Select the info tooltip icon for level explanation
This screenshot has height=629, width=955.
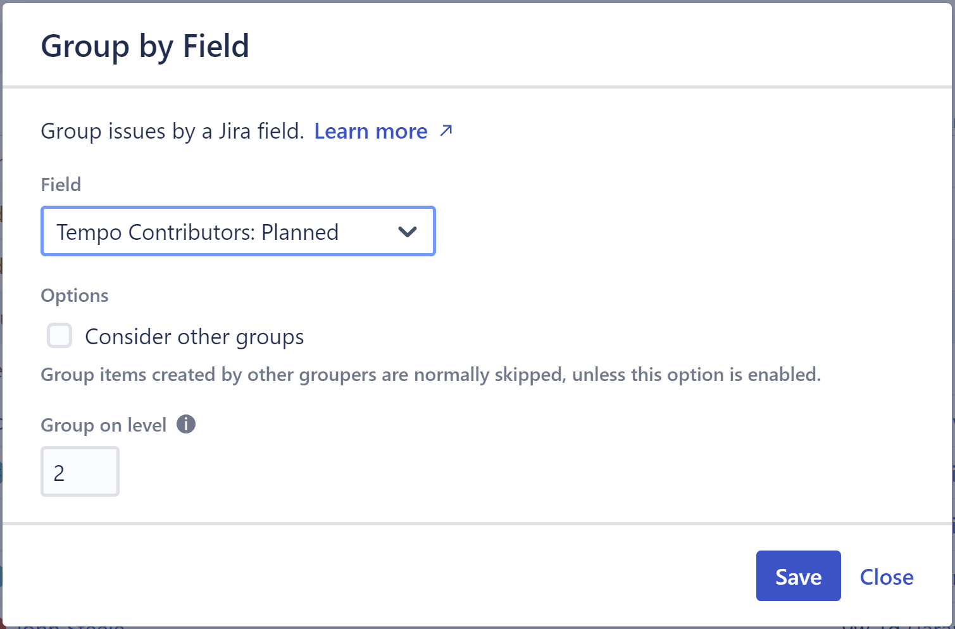[186, 424]
